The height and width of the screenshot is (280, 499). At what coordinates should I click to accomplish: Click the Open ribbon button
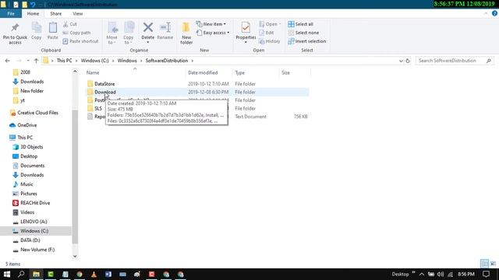coord(270,24)
